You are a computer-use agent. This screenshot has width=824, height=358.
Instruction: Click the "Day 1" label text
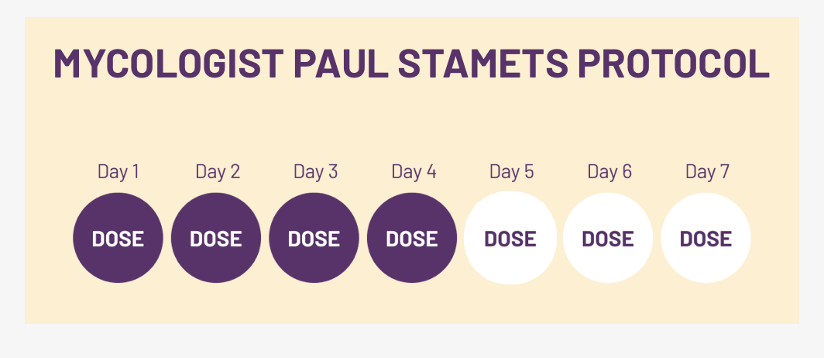point(118,171)
